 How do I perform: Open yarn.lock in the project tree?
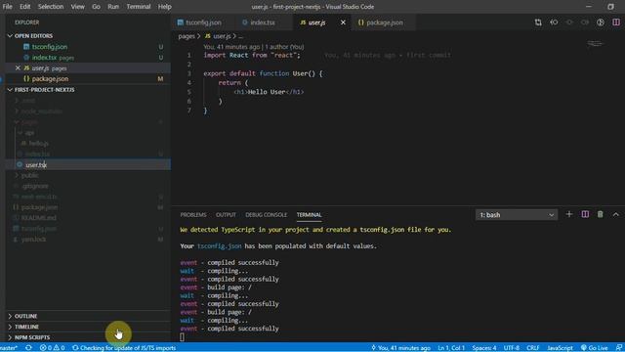tap(34, 239)
